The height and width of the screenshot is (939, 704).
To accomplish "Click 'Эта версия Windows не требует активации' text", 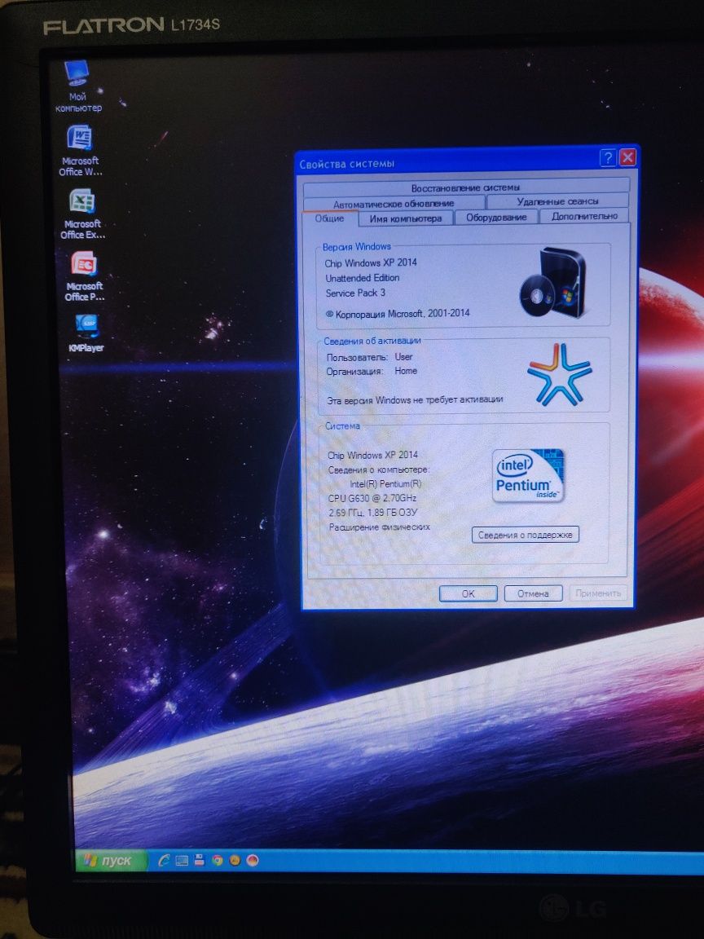I will pyautogui.click(x=415, y=400).
